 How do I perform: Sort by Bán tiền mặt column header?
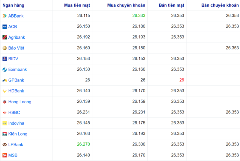tap(171, 5)
